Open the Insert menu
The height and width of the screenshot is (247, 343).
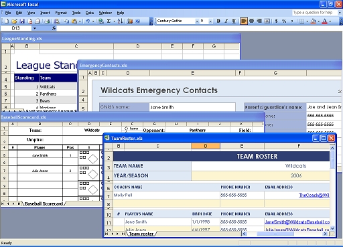[45, 13]
